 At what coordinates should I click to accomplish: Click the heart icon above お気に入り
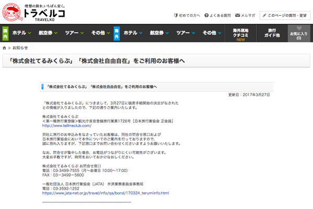click(299, 28)
